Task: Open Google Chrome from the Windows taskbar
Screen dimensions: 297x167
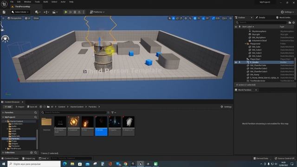Action: [x=125, y=164]
